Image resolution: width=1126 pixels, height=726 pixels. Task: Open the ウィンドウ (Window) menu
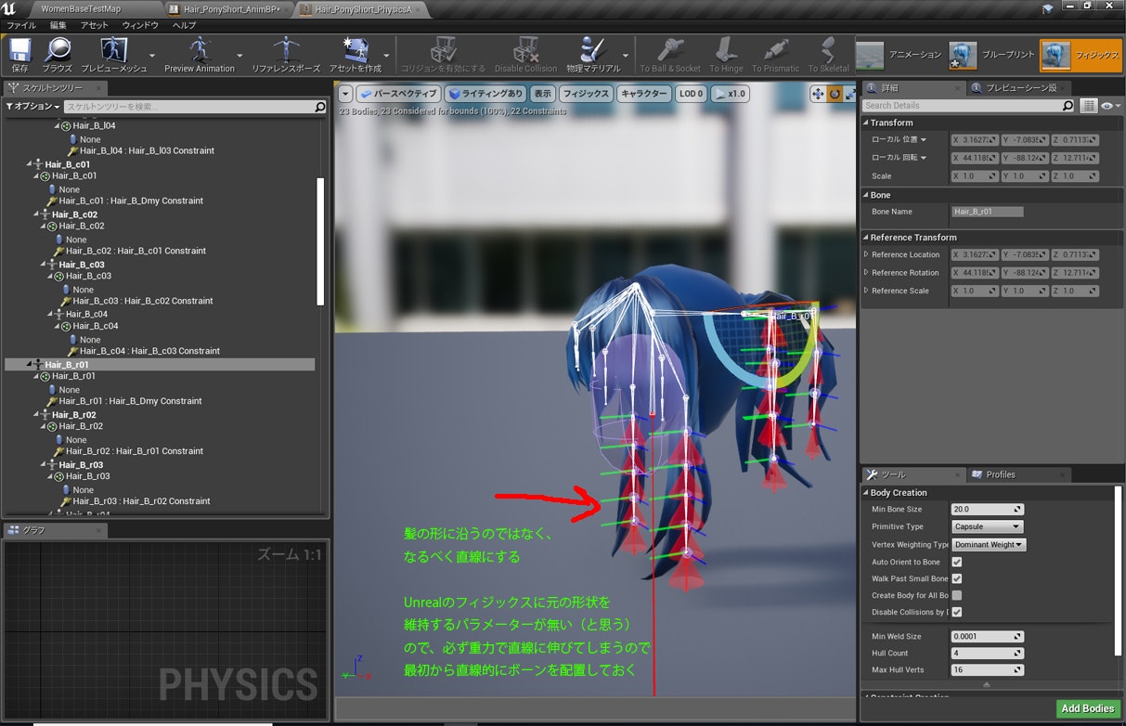coord(140,25)
